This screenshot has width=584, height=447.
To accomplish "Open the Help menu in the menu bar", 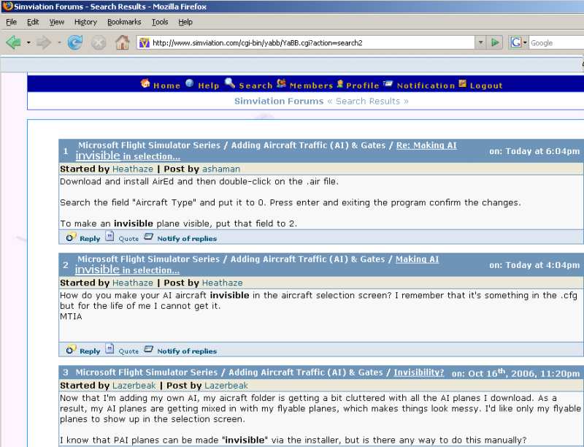I will (185, 22).
